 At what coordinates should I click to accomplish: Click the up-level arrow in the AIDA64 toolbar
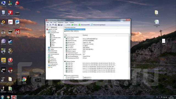tap(53, 25)
